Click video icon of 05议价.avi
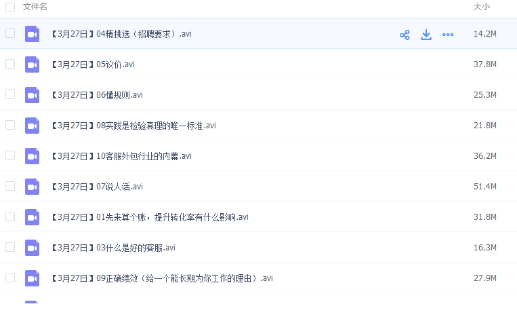 32,64
